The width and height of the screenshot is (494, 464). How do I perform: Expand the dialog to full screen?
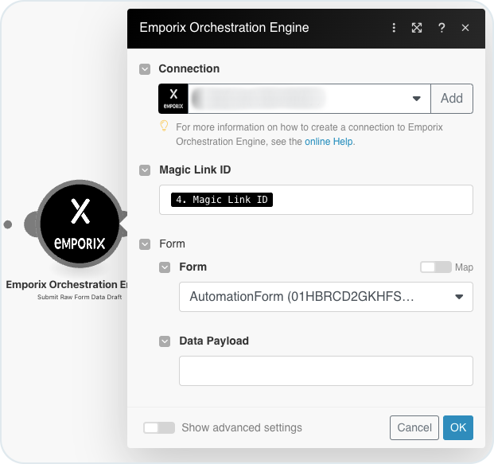[417, 28]
